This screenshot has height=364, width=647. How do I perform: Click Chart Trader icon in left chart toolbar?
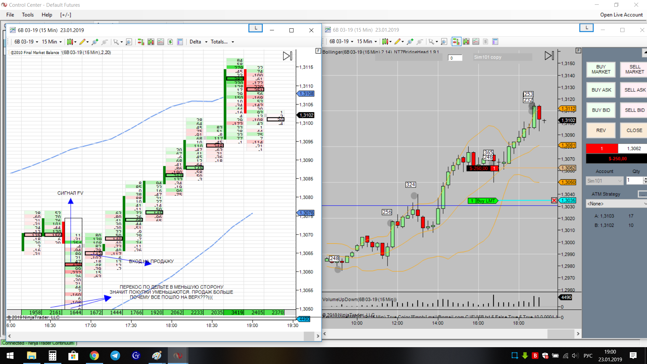click(x=141, y=42)
